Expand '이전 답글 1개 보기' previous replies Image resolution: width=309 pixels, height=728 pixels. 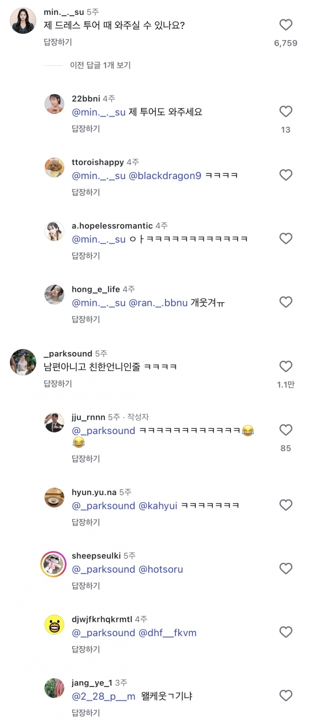tap(100, 65)
